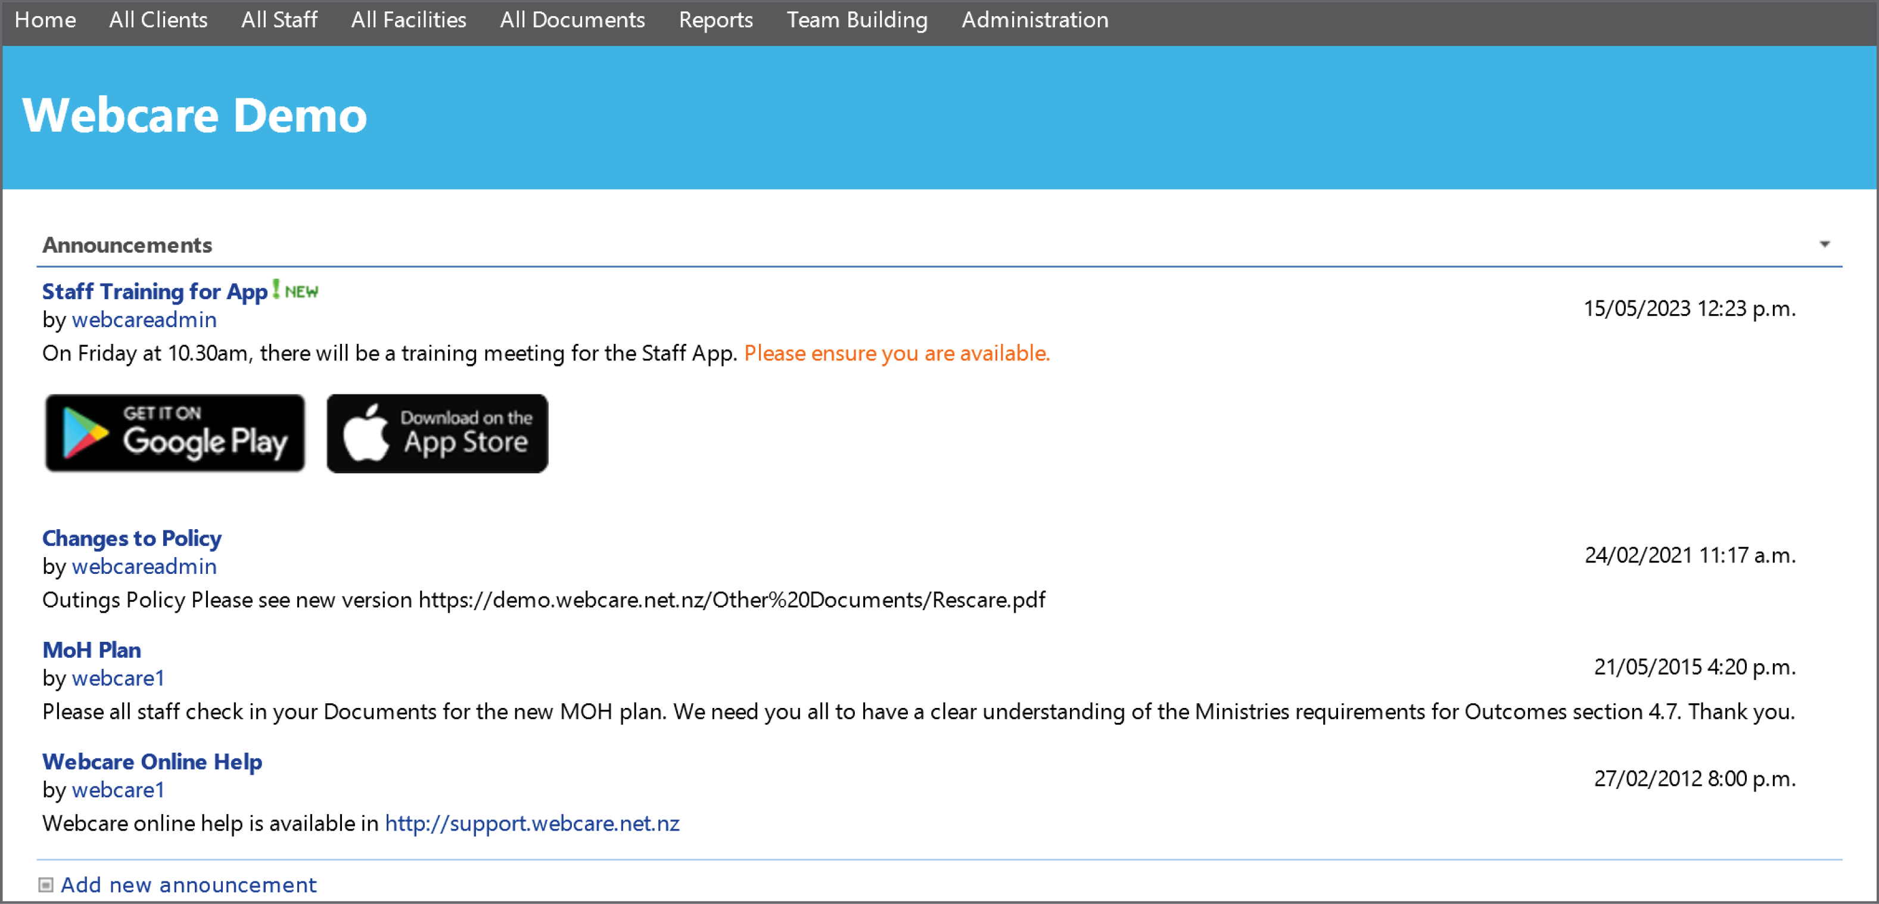Viewport: 1879px width, 904px height.
Task: Click the add announcement plus icon
Action: (x=46, y=885)
